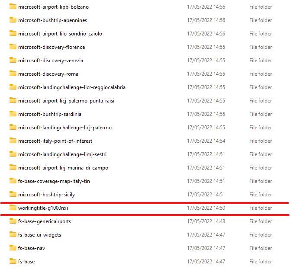Select the folder named exactly fs-base

coord(26,262)
